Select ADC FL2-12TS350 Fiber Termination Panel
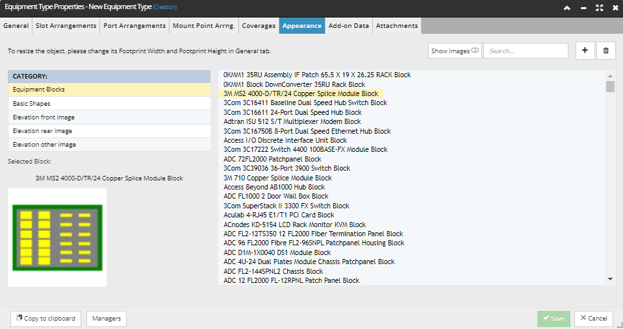Image resolution: width=623 pixels, height=329 pixels. (x=313, y=234)
